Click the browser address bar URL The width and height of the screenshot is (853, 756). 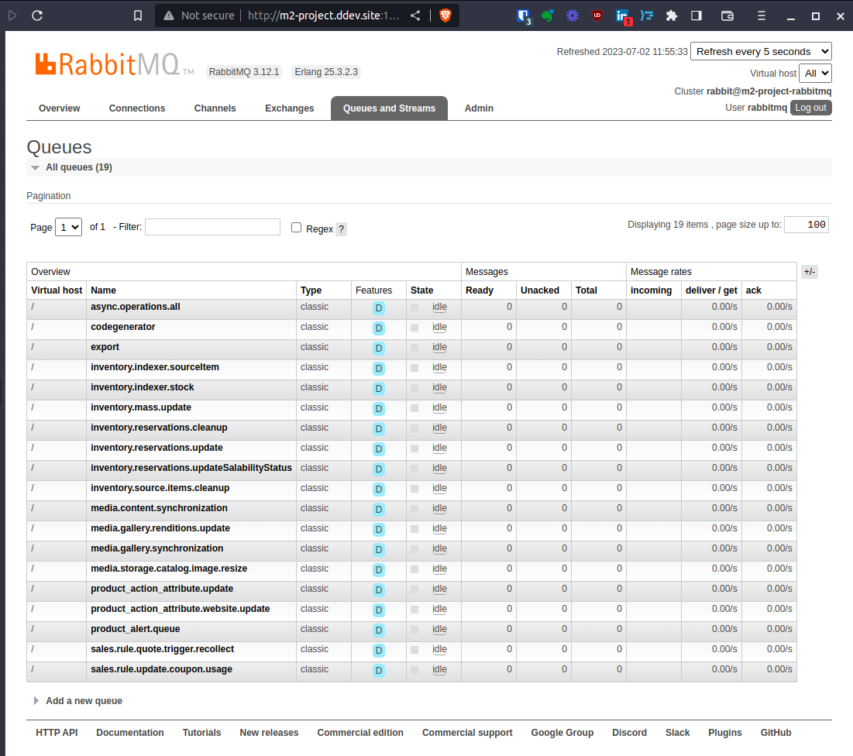click(323, 15)
